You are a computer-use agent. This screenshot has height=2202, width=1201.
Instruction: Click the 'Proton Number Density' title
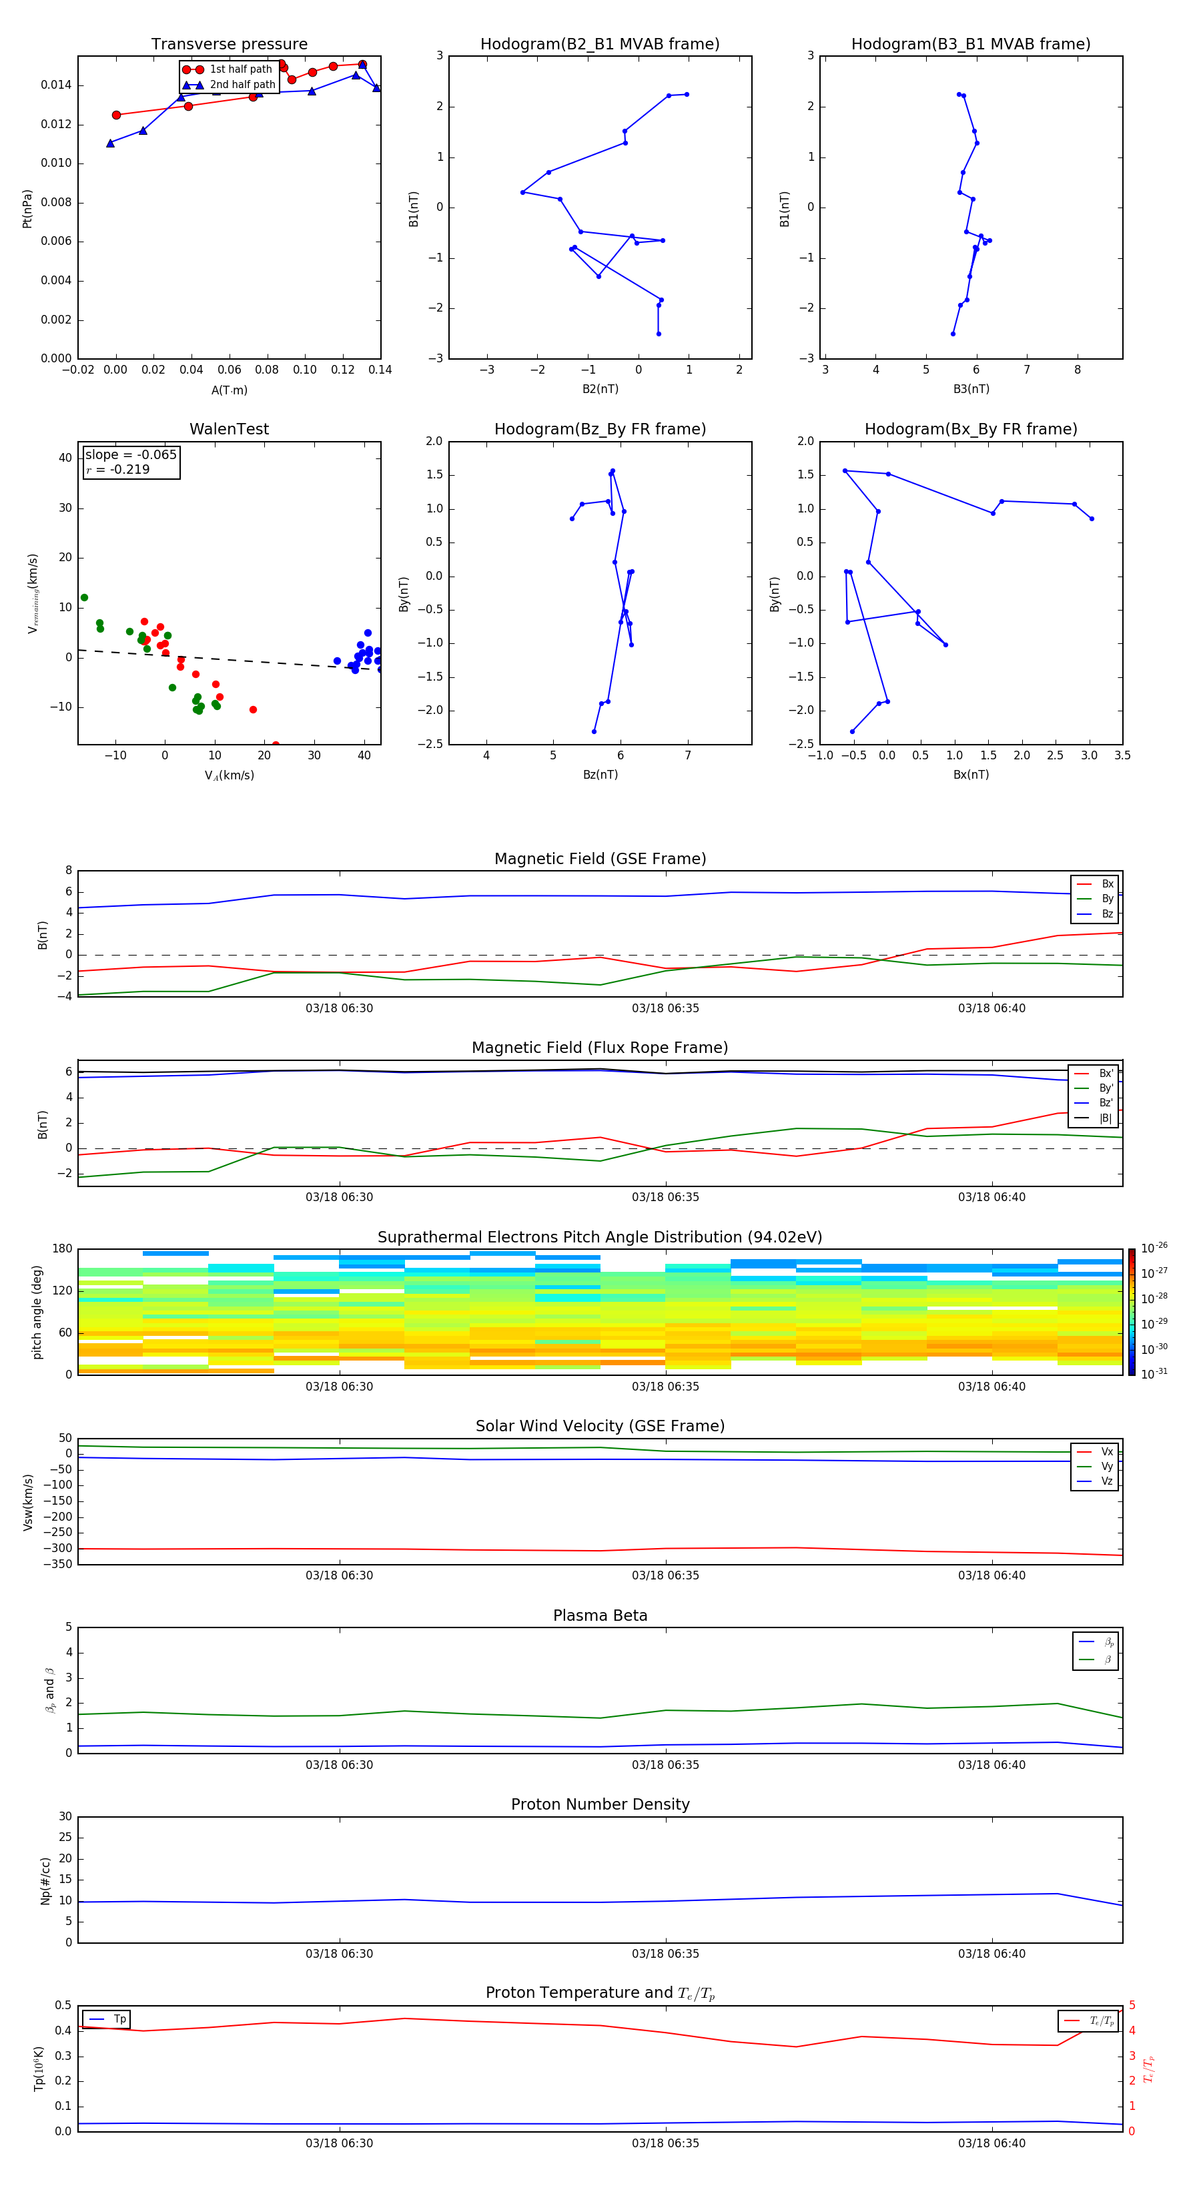(600, 1804)
